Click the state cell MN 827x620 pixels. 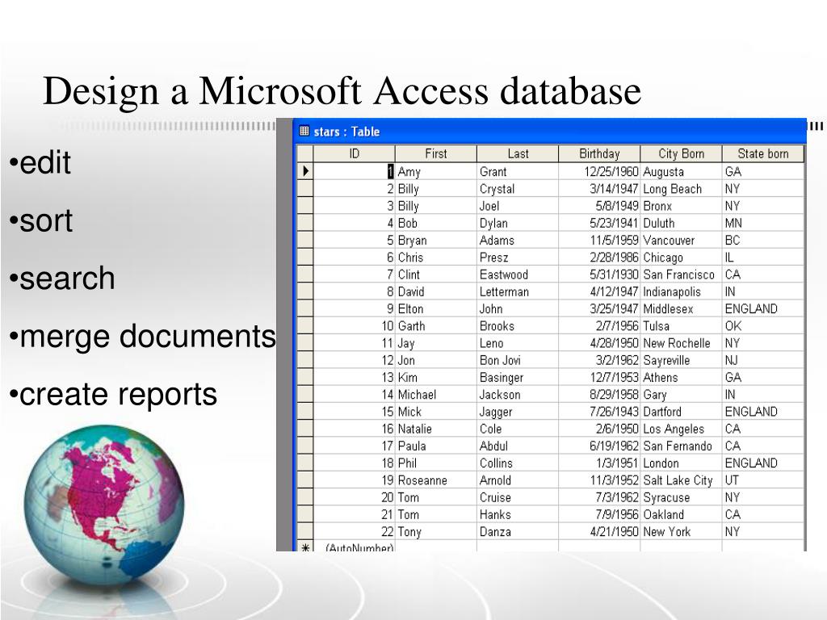tap(763, 223)
